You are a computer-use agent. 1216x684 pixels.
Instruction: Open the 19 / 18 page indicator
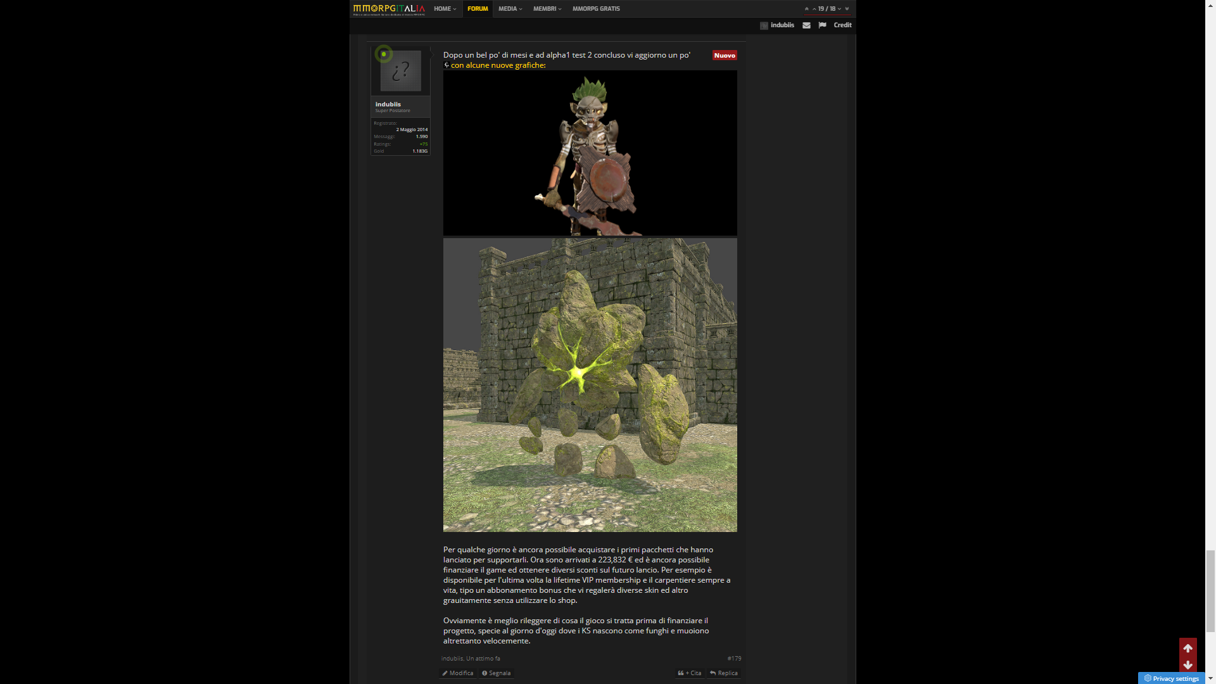click(826, 9)
